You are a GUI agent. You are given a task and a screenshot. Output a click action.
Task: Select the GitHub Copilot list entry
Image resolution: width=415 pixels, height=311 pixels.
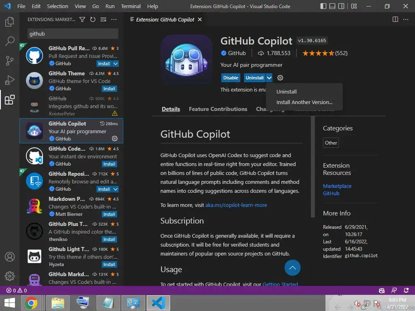[x=71, y=131]
